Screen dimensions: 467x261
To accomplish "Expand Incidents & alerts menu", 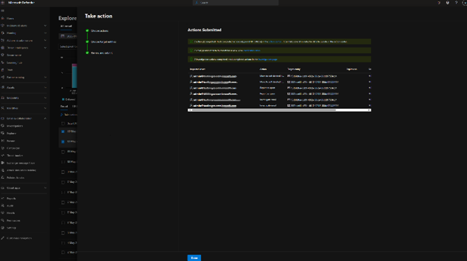I will (45, 26).
